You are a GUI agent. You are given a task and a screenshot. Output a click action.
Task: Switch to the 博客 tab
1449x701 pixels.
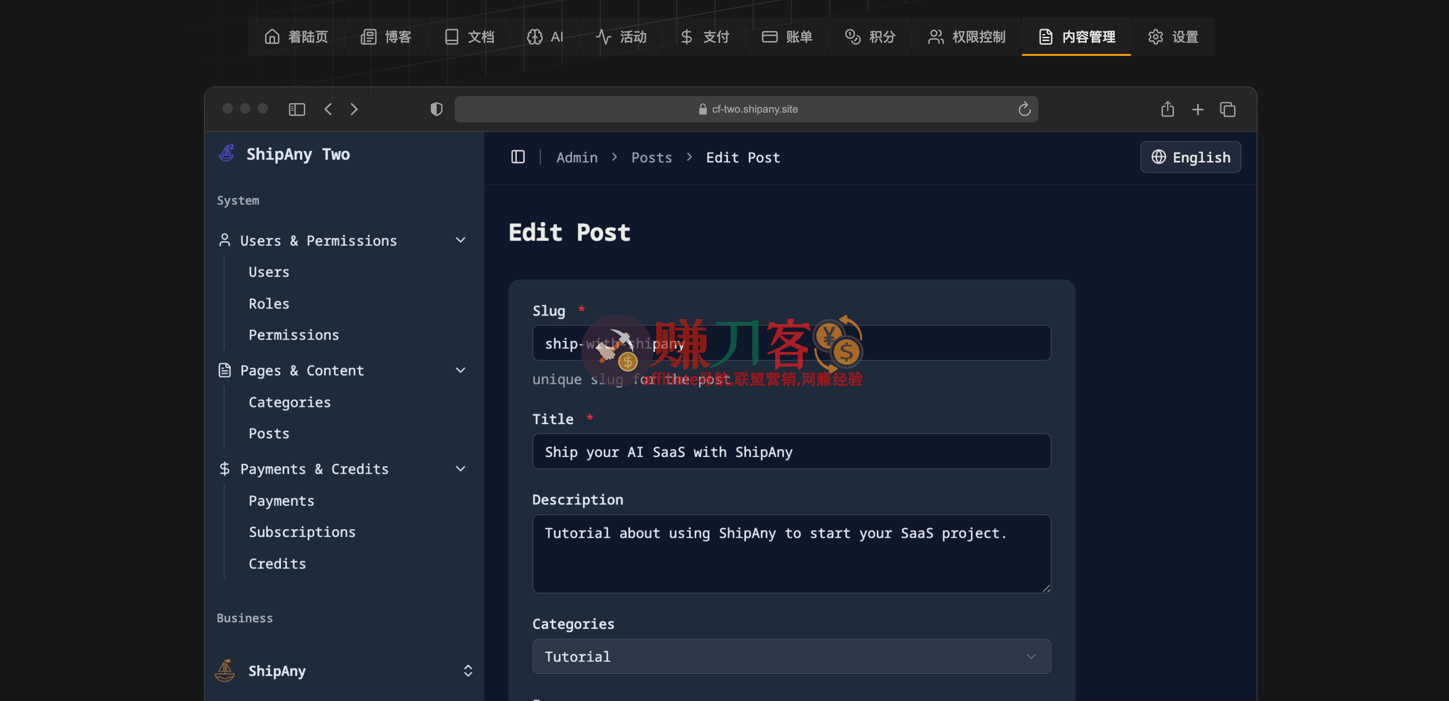point(386,37)
